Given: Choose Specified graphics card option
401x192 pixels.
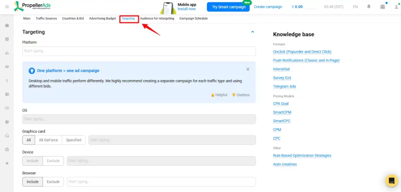Looking at the screenshot, I should pos(74,140).
